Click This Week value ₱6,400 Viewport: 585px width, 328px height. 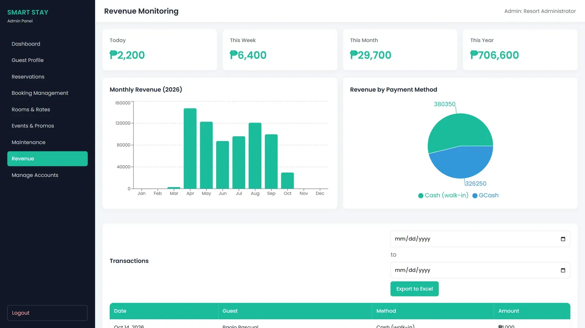point(248,55)
